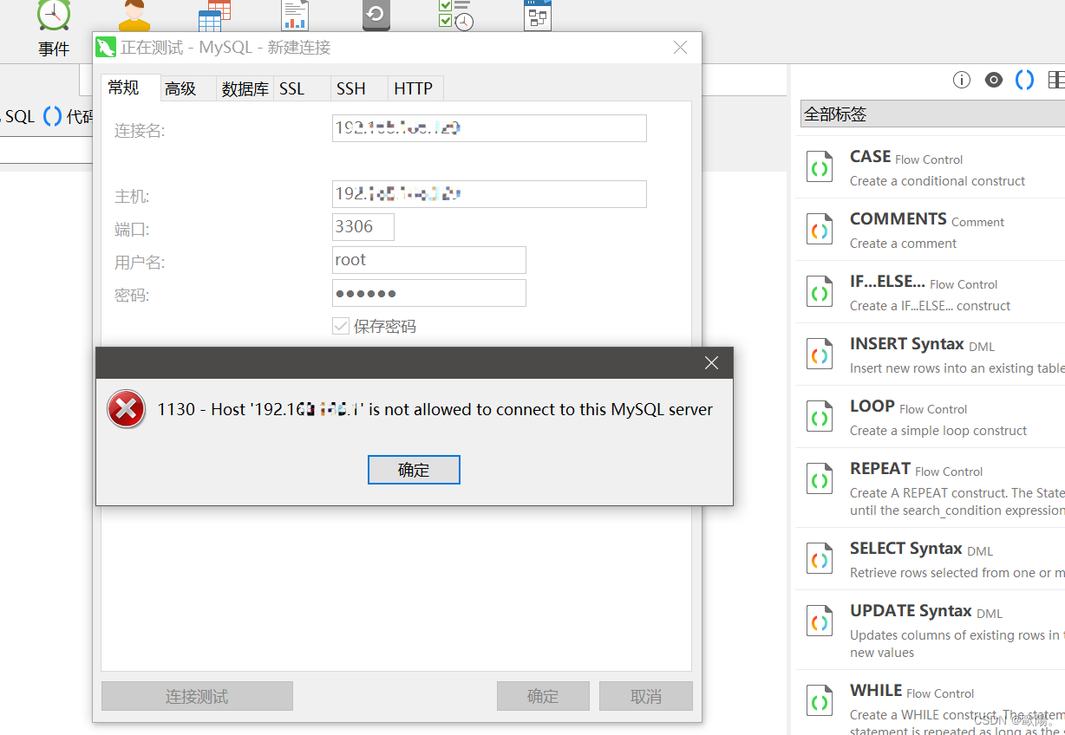The height and width of the screenshot is (735, 1065).
Task: Click the red error icon in message box
Action: point(127,409)
